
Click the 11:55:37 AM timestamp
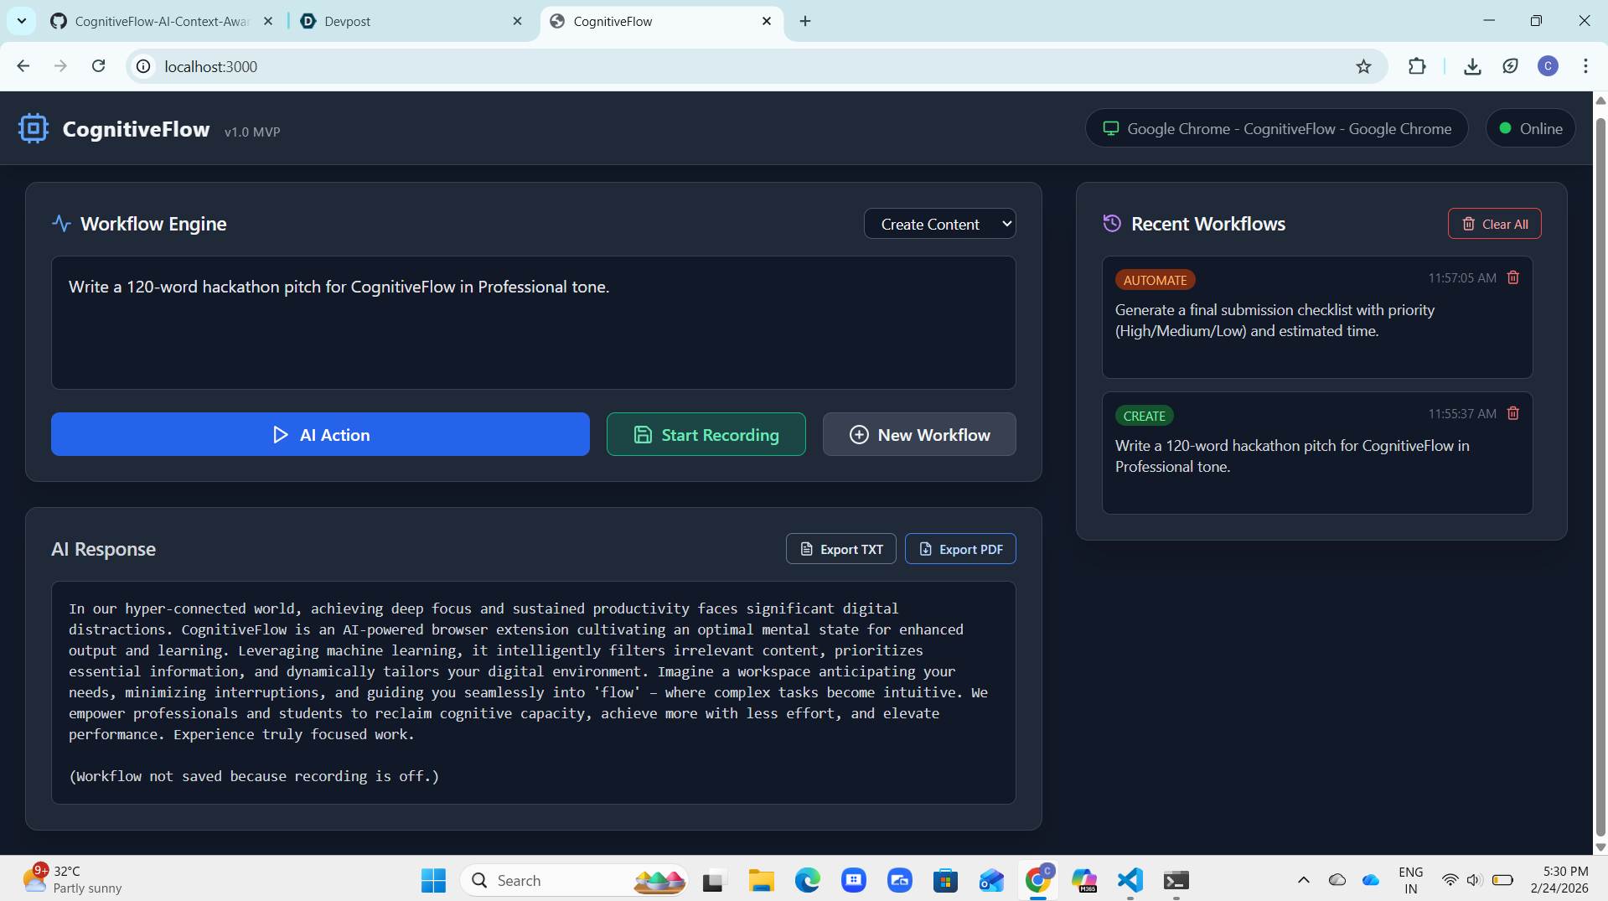coord(1462,413)
